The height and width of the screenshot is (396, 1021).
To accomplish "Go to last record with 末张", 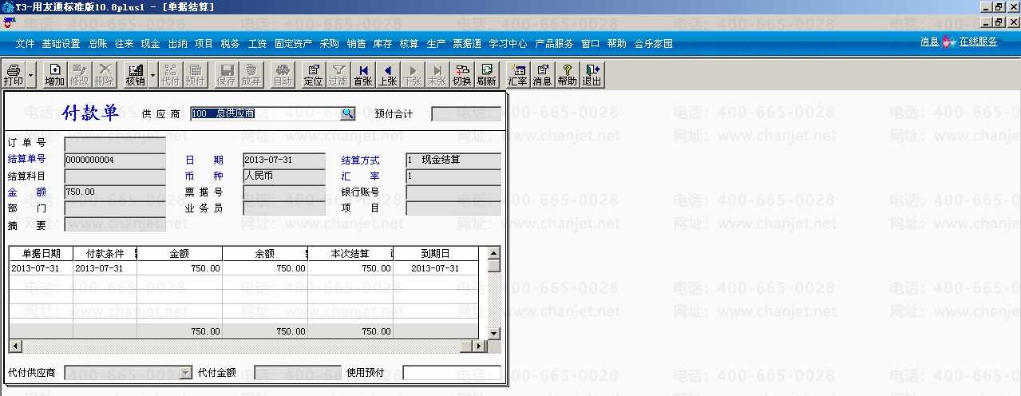I will pos(437,75).
